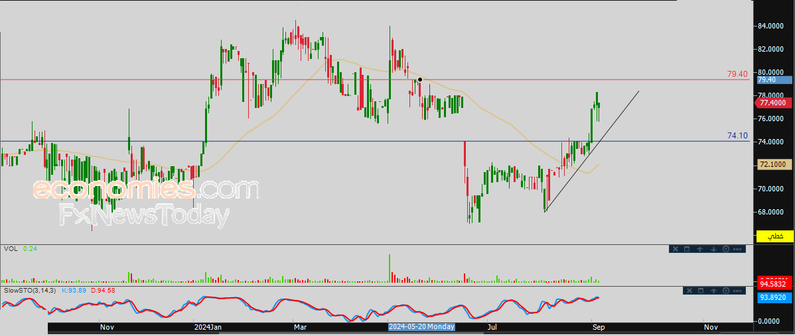Click the red 79.40 resistance line label
This screenshot has height=335, width=795.
[737, 74]
